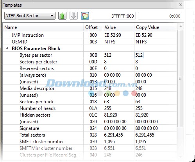This screenshot has height=162, width=195.
Task: Select the Media descriptor row
Action: click(x=90, y=88)
